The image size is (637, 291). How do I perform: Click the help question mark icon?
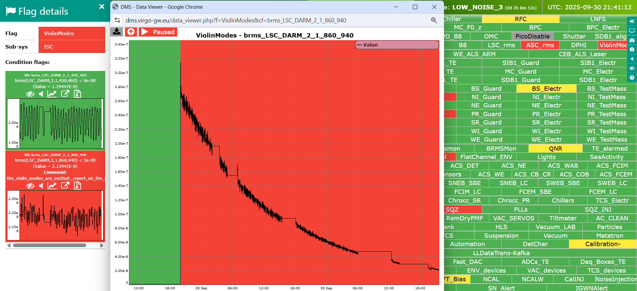[632, 78]
